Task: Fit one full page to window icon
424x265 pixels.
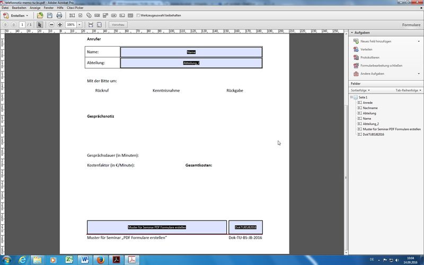Action: (99, 24)
